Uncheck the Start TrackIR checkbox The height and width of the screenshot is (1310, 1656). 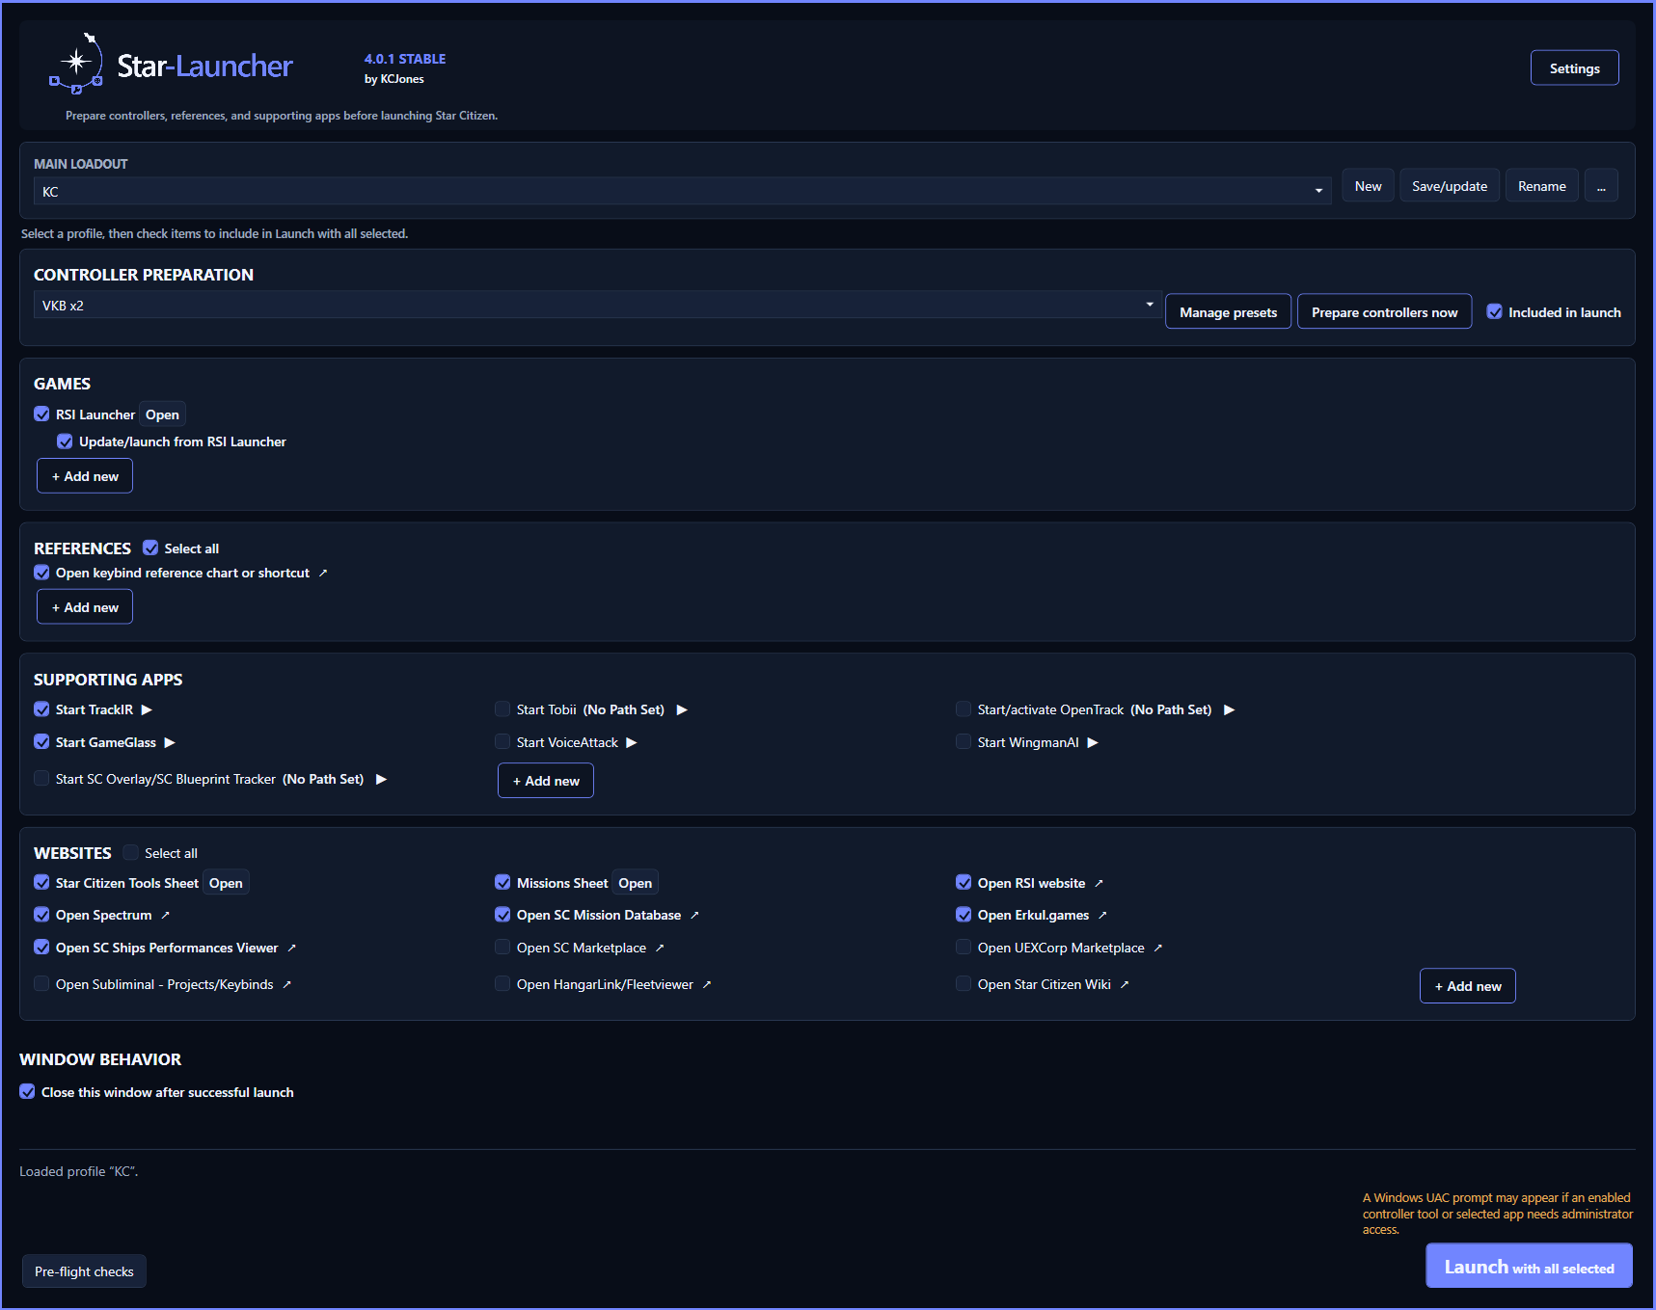click(41, 708)
